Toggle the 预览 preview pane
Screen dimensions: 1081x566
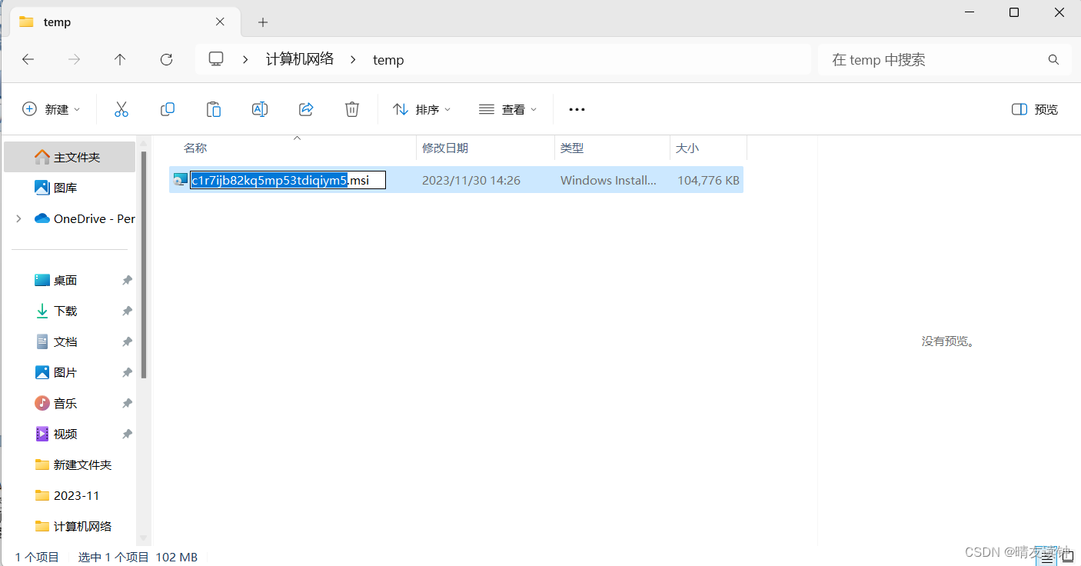pos(1035,109)
